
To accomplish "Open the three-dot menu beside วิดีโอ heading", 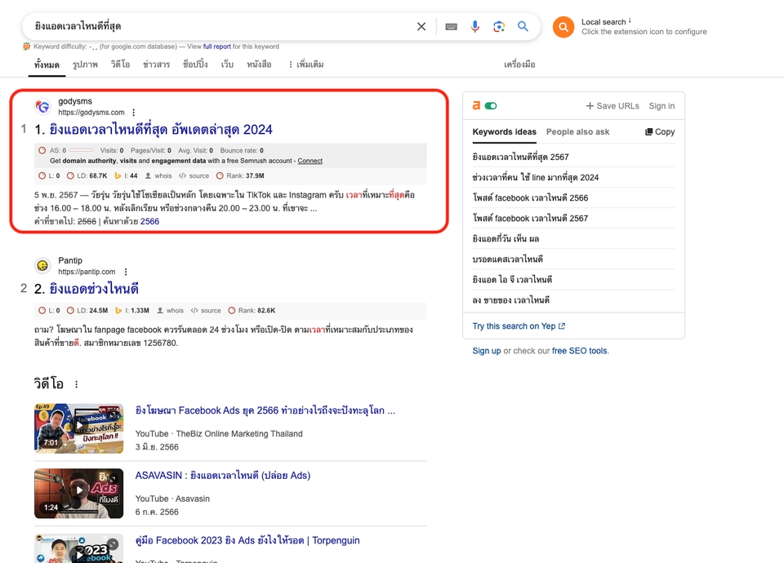I will tap(77, 383).
